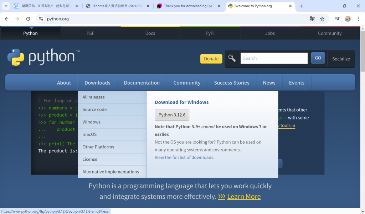Switch to the first iT 邦幫忙 tab

coord(46,6)
